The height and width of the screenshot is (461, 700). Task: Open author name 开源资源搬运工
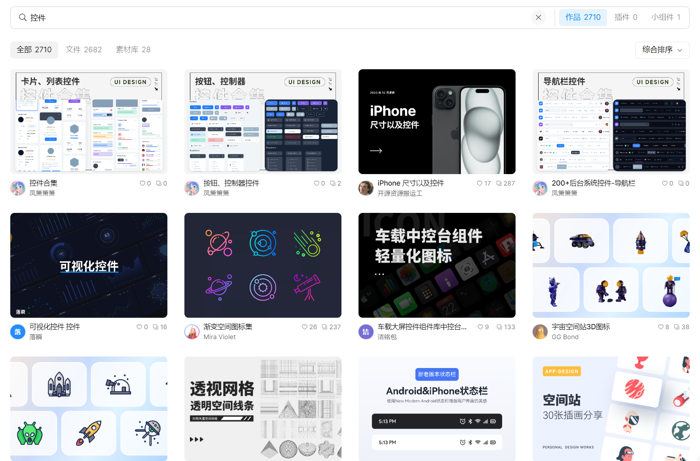400,194
